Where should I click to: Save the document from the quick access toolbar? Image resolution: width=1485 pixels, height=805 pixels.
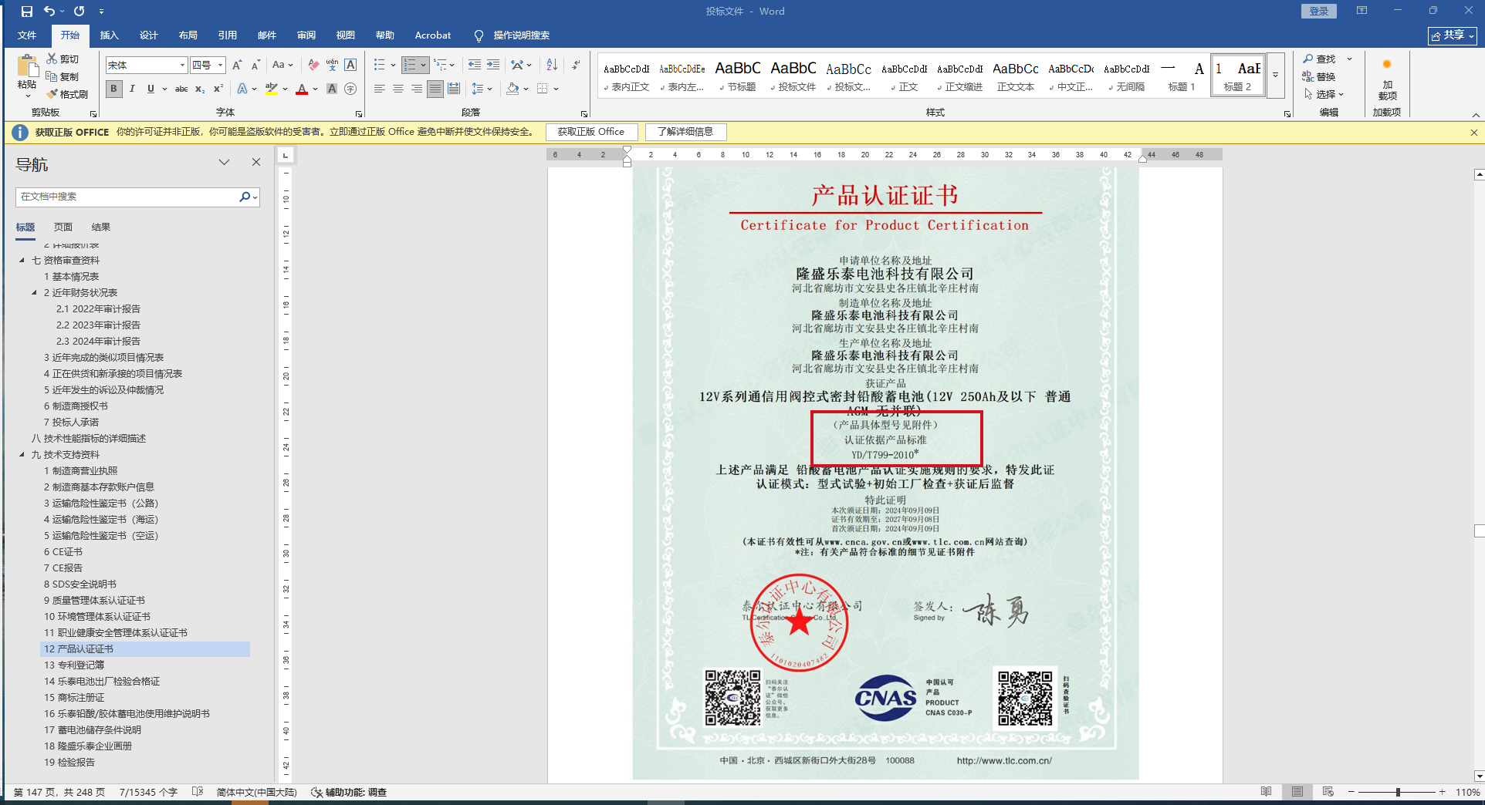click(27, 12)
